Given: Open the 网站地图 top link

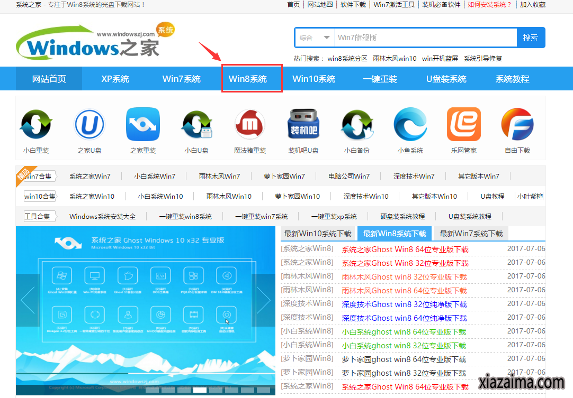Looking at the screenshot, I should pyautogui.click(x=320, y=5).
